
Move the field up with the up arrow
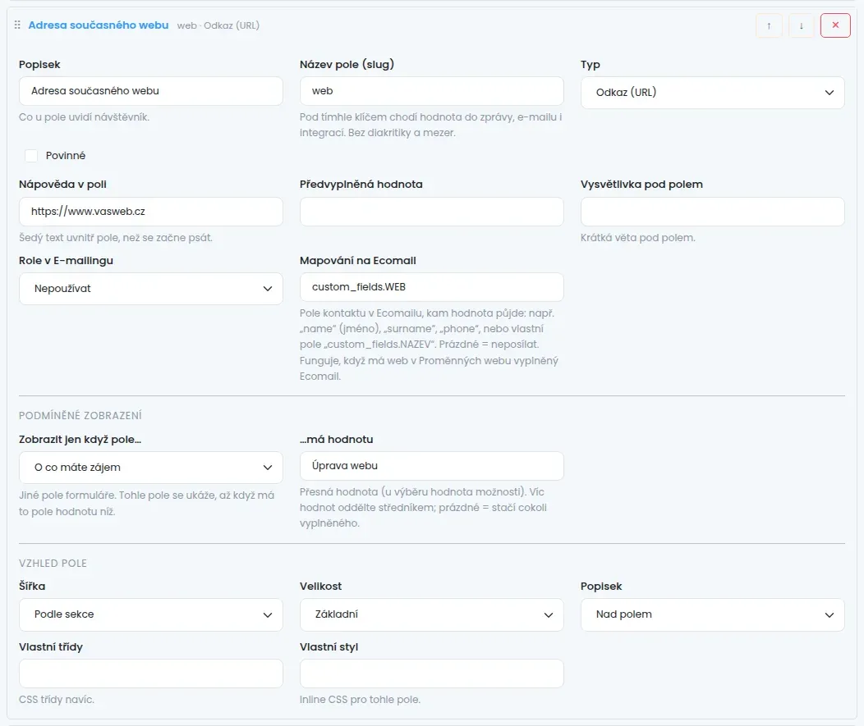(x=769, y=25)
